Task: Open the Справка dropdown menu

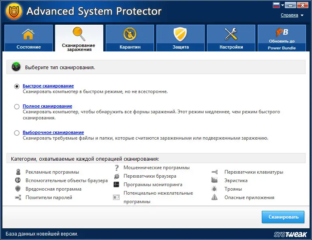Action: (x=292, y=15)
